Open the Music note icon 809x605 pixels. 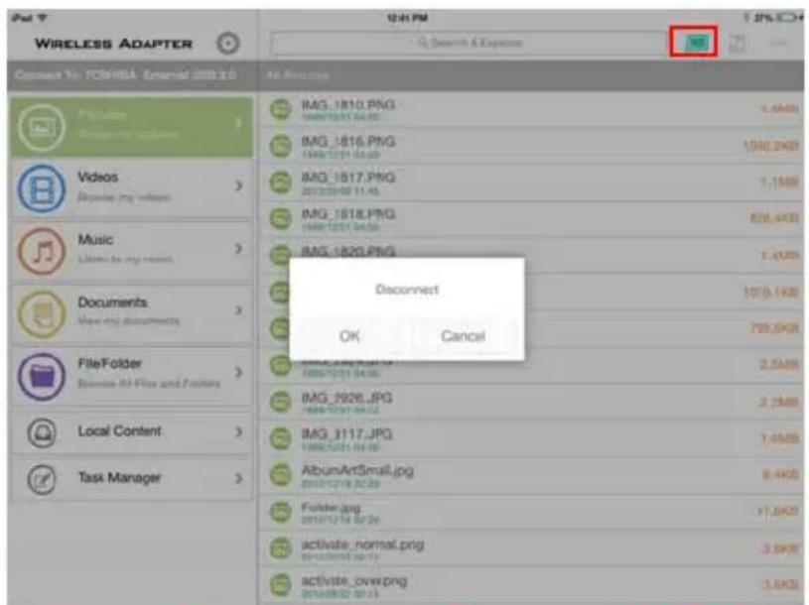[42, 252]
